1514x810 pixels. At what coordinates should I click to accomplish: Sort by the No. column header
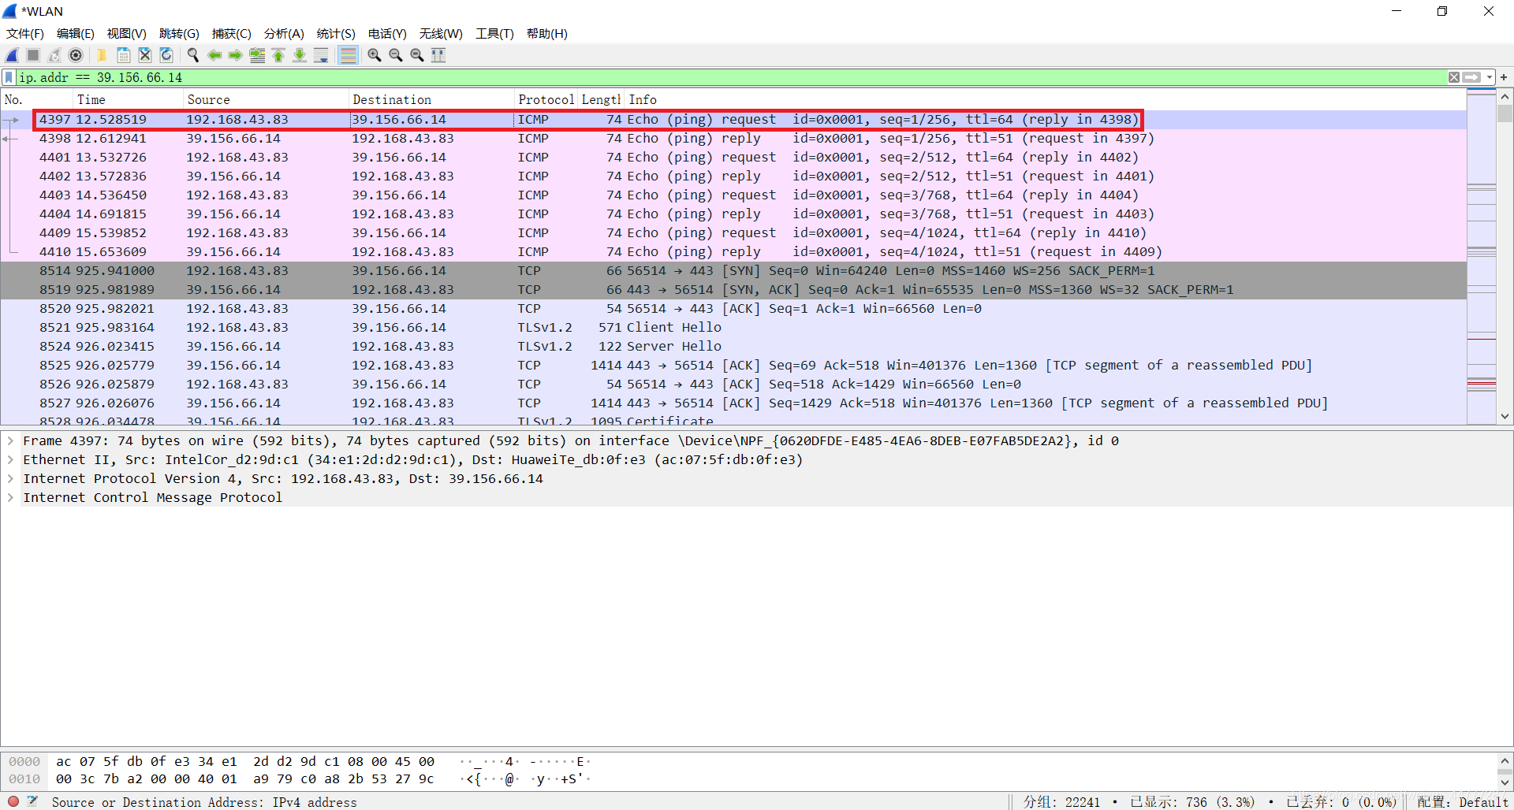(x=36, y=99)
